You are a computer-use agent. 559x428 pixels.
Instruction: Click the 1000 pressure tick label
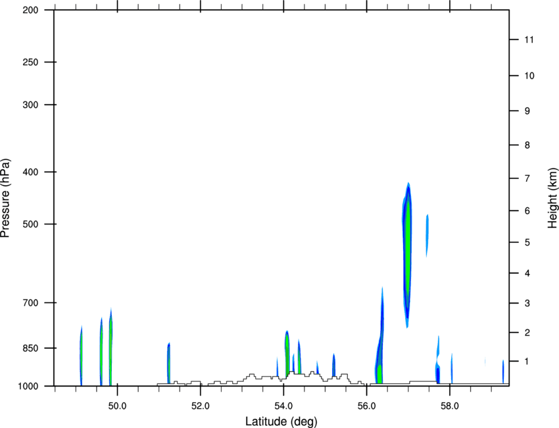pyautogui.click(x=28, y=387)
